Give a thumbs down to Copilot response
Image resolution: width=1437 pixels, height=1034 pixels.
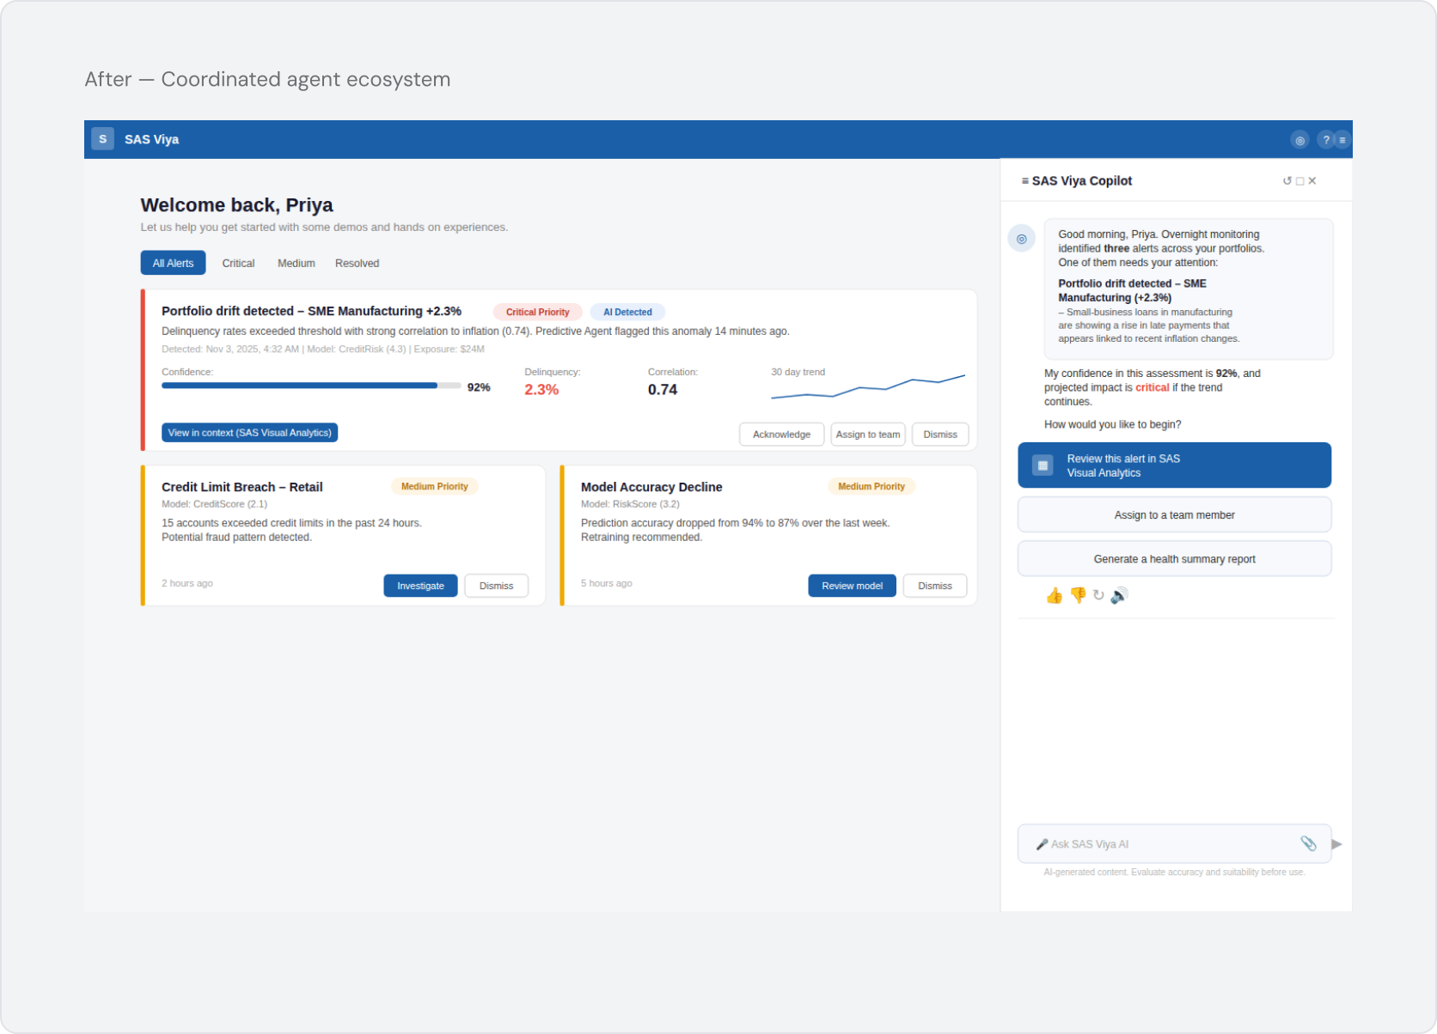click(x=1077, y=595)
